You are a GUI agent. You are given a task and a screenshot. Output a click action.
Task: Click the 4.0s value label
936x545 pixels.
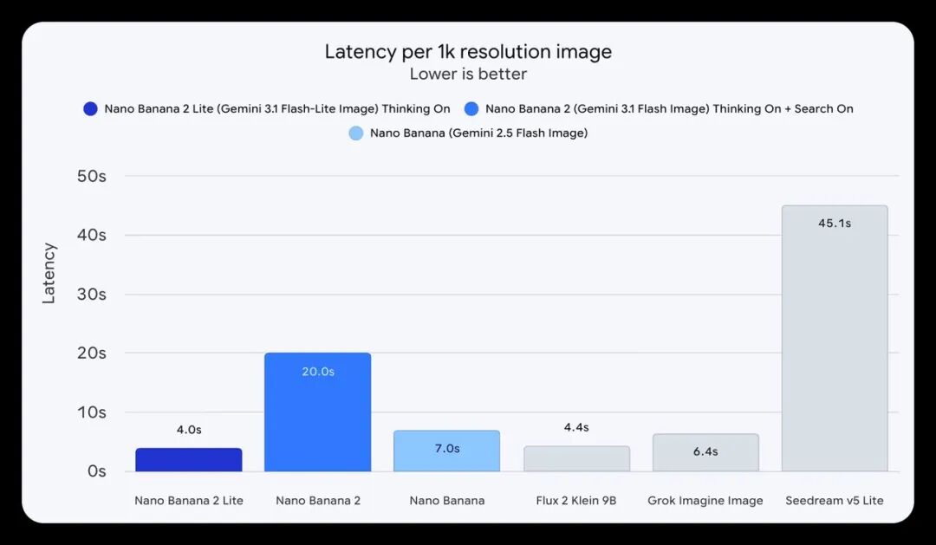189,430
